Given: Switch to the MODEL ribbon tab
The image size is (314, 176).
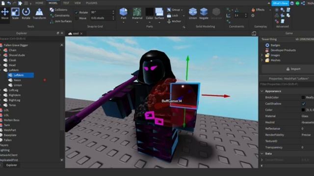Looking at the screenshot, I should click(x=53, y=3).
